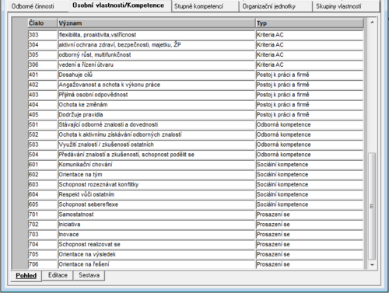This screenshot has height=293, width=389.
Task: Click cell vedení a řízení útvaru
Action: coord(156,65)
